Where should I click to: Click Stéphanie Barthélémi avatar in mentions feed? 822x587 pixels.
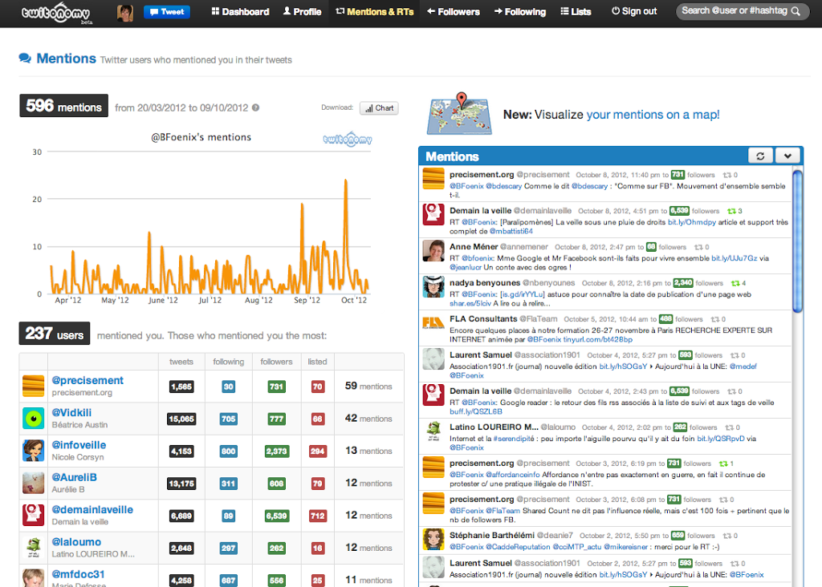tap(433, 540)
